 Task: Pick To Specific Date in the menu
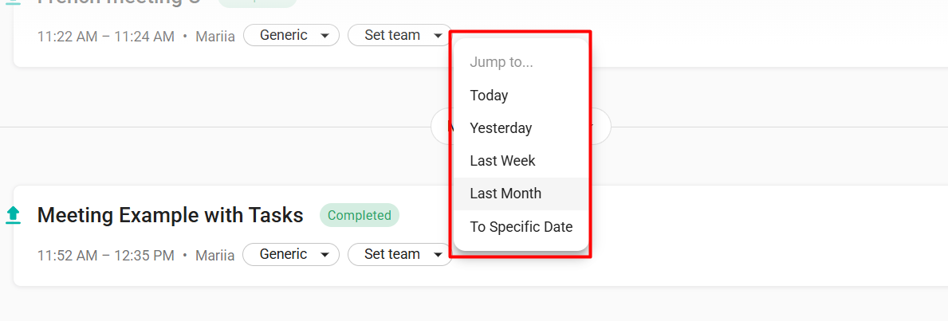click(521, 227)
